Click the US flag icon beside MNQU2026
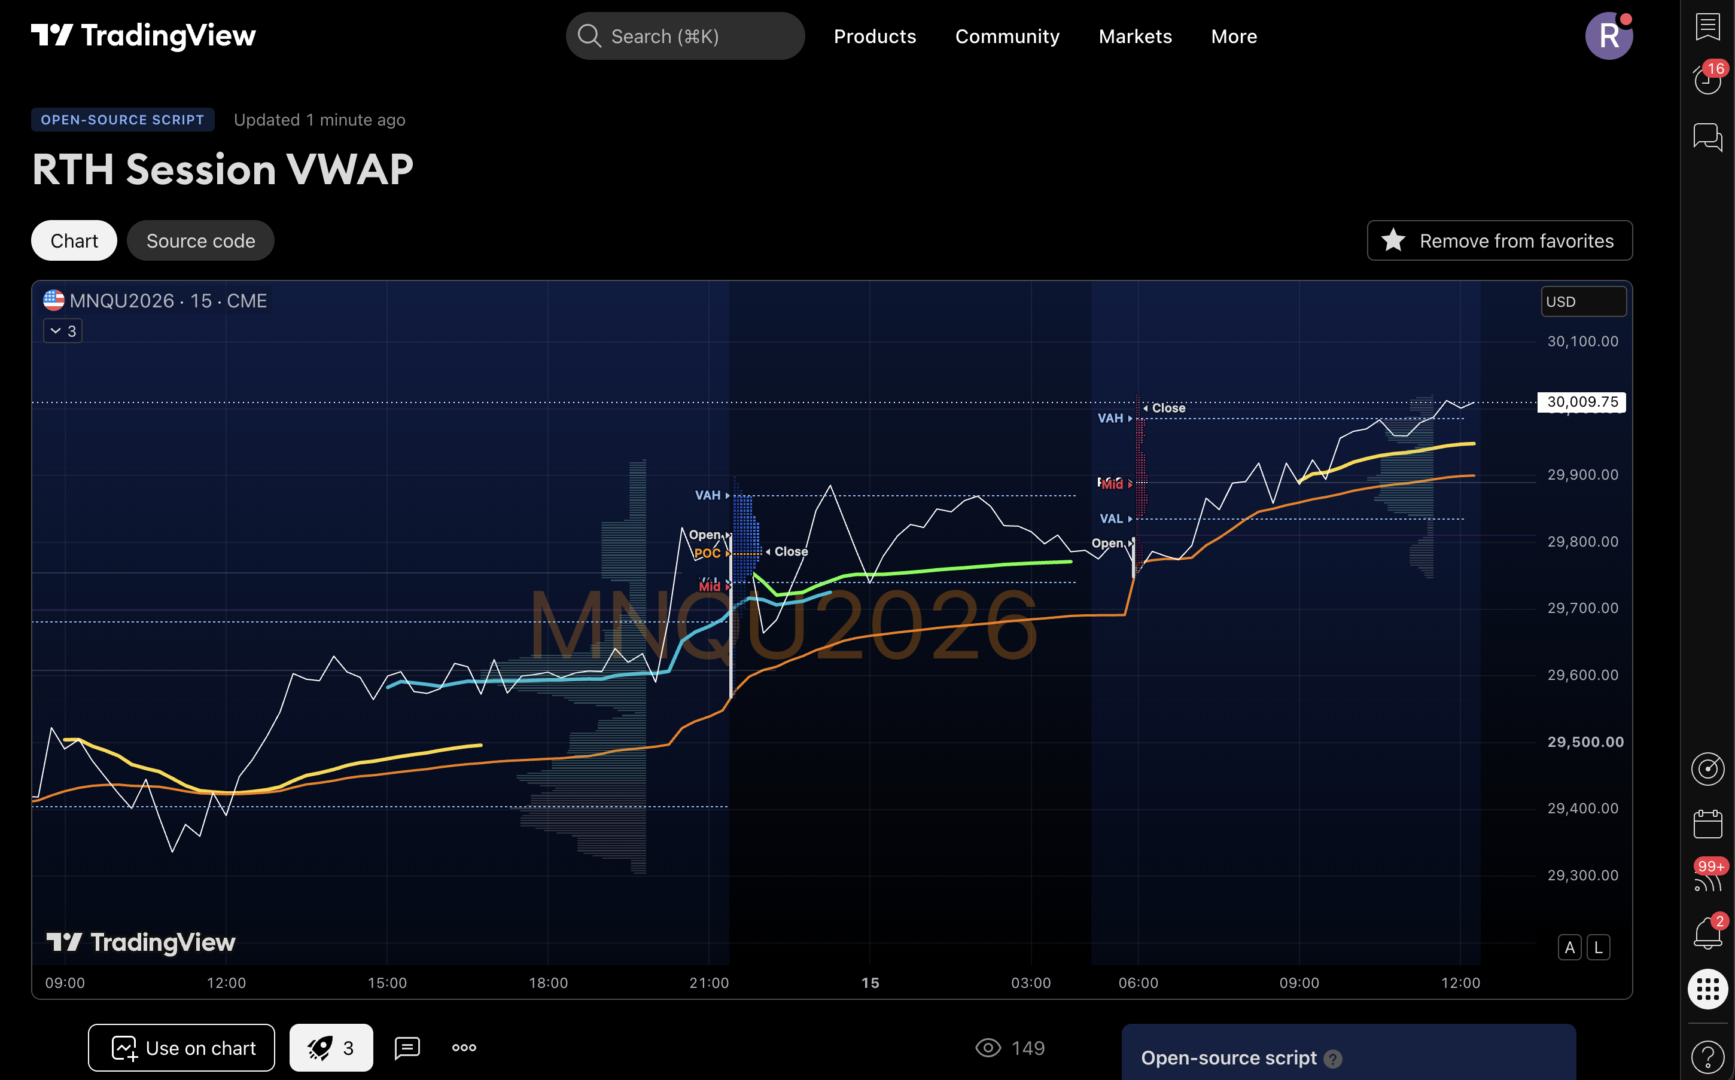 click(54, 300)
